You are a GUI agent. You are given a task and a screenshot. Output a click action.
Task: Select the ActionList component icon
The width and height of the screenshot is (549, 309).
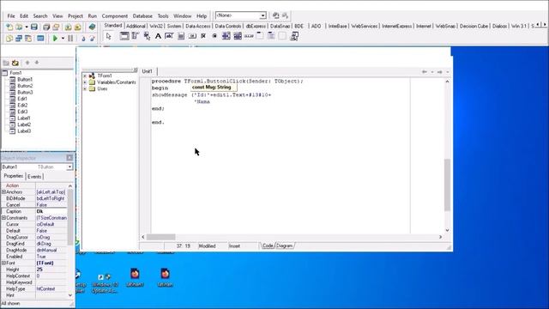click(x=294, y=36)
